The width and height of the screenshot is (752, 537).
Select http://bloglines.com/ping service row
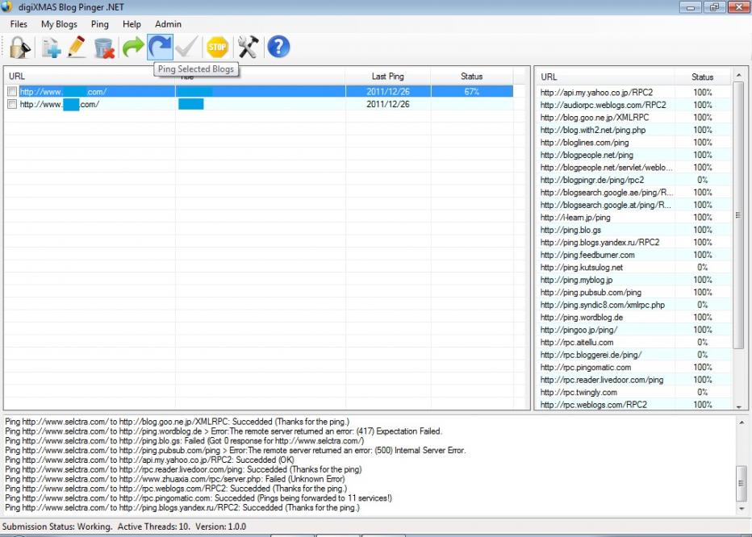(633, 142)
